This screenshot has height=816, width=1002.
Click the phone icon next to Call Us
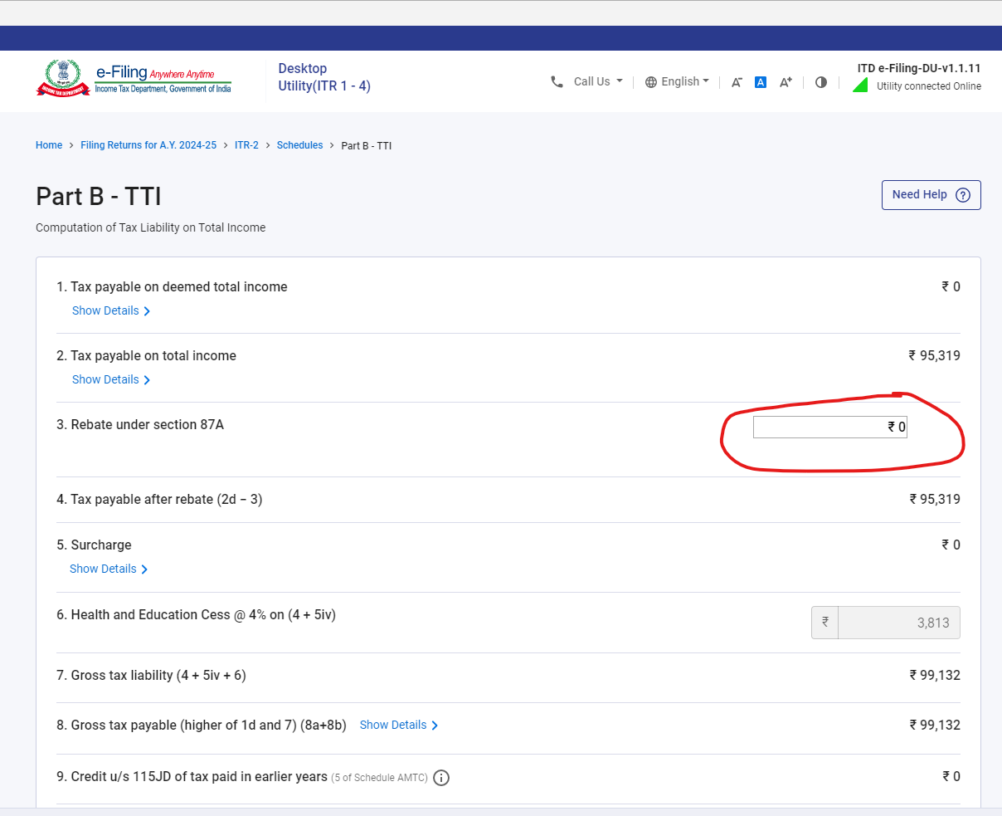557,81
